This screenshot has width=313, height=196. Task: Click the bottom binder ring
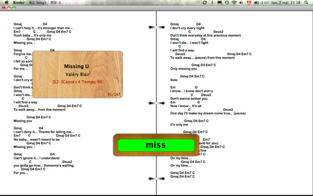click(x=156, y=179)
